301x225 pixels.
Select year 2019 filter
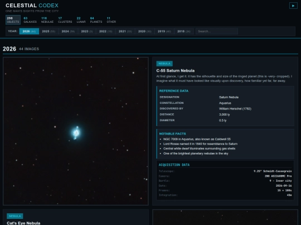point(164,31)
